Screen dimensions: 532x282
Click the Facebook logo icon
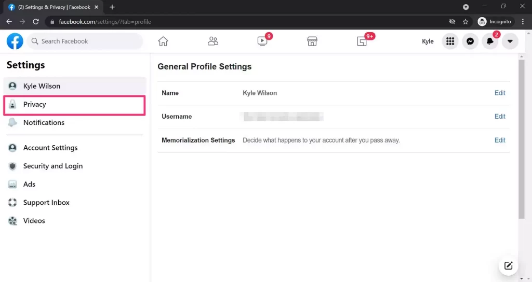tap(15, 41)
